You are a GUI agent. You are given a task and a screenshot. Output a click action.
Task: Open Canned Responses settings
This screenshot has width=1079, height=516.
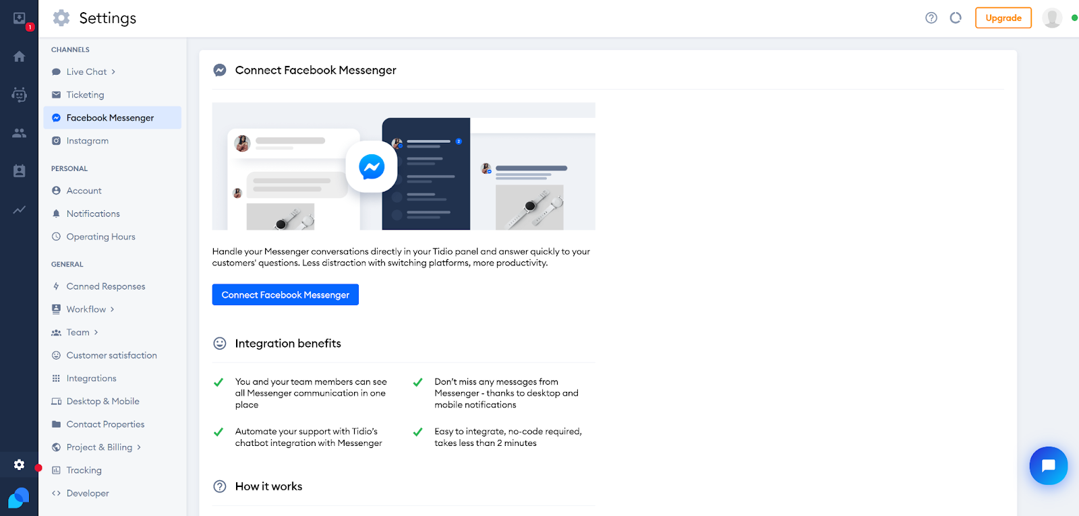pos(105,286)
